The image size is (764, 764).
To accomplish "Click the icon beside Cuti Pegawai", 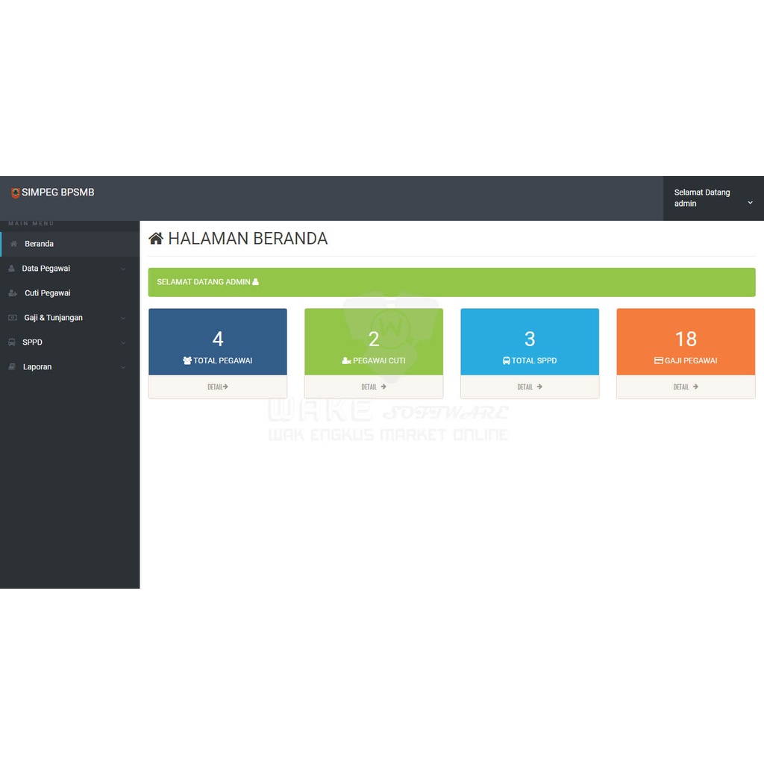I will click(x=13, y=293).
